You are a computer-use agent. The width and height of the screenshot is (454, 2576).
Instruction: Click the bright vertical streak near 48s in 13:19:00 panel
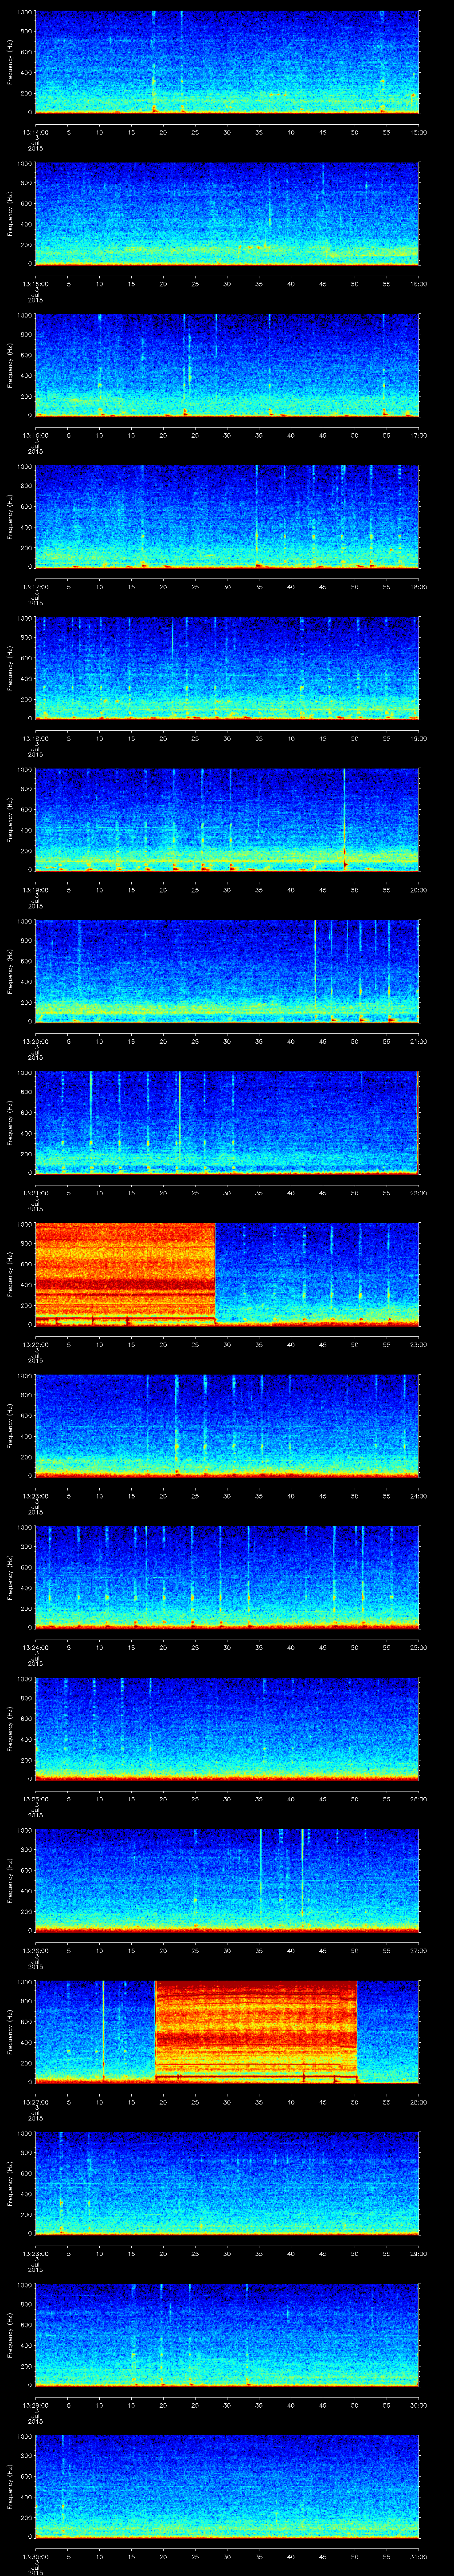pos(343,819)
